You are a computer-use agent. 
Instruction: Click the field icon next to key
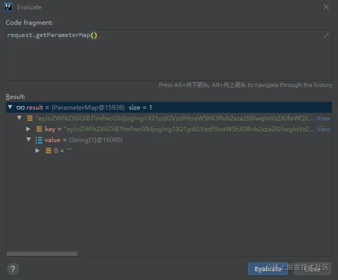[x=39, y=129]
